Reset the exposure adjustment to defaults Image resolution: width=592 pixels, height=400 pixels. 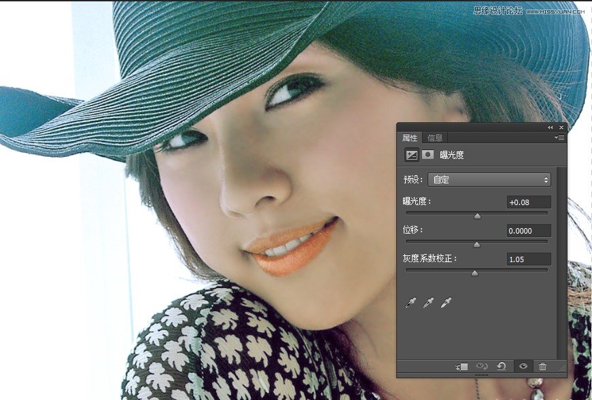[x=501, y=367]
